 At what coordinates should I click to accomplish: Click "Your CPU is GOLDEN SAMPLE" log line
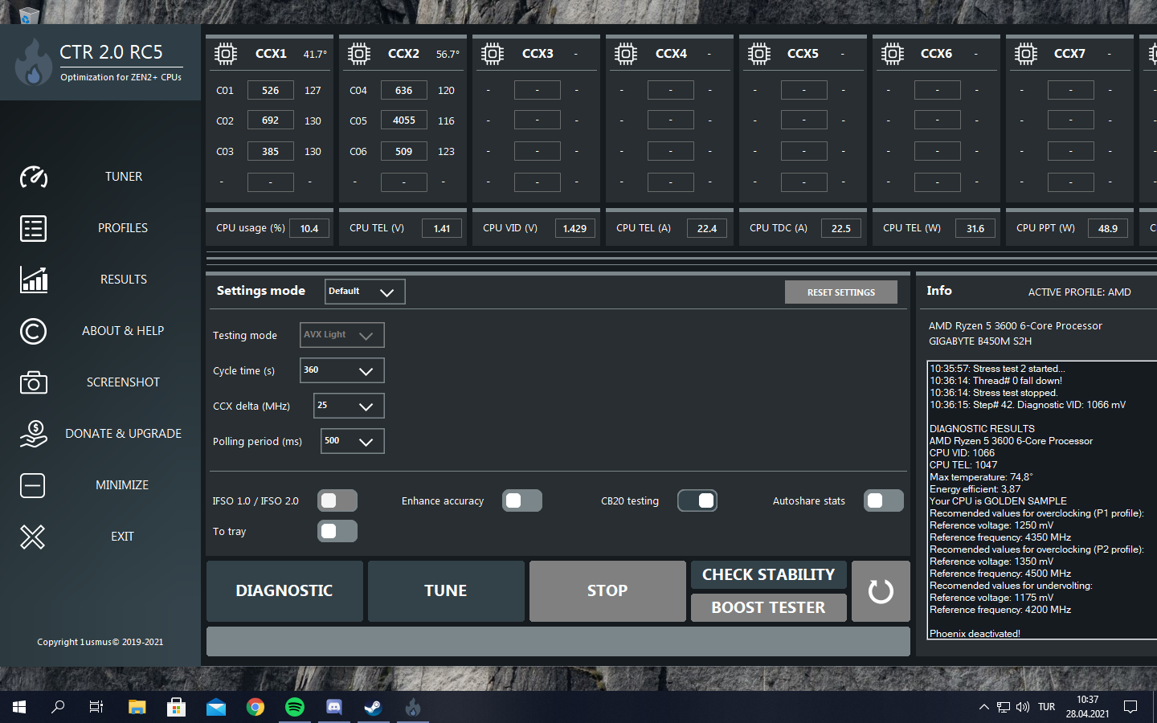pos(999,501)
